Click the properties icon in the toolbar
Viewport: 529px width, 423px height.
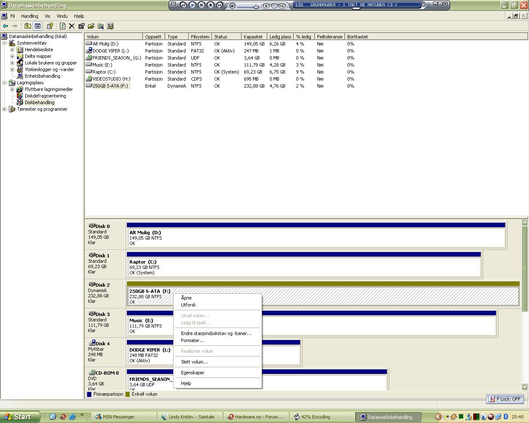(81, 26)
